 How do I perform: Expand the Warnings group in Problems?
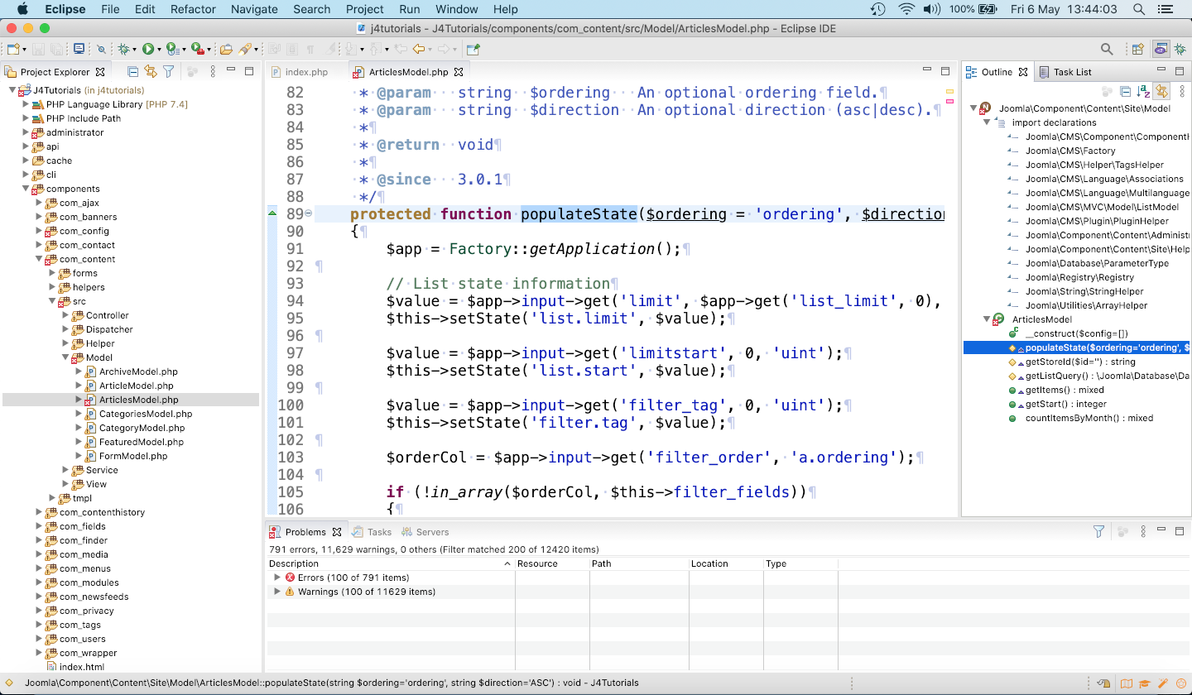[277, 592]
